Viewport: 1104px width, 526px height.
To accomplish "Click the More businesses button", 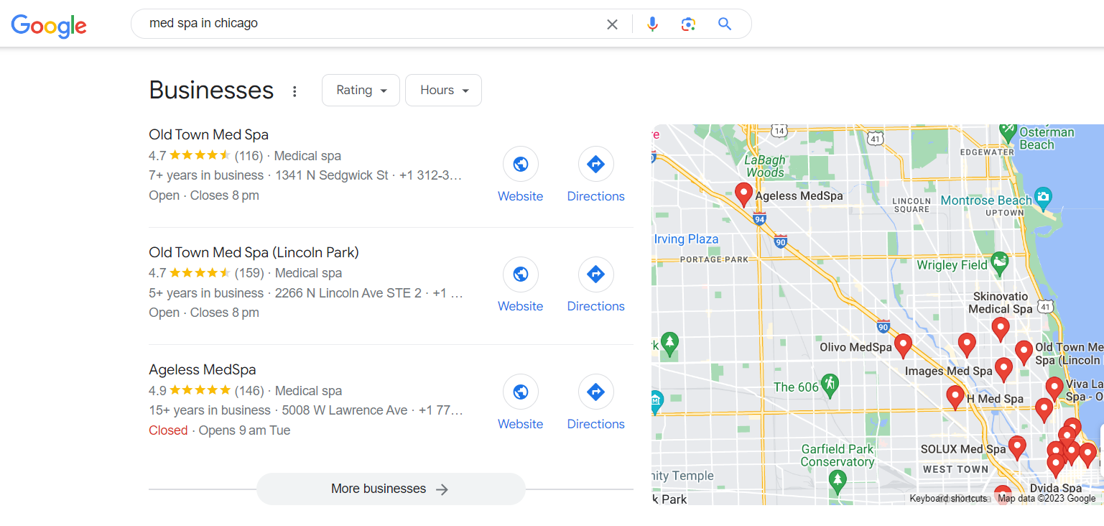I will click(x=390, y=489).
